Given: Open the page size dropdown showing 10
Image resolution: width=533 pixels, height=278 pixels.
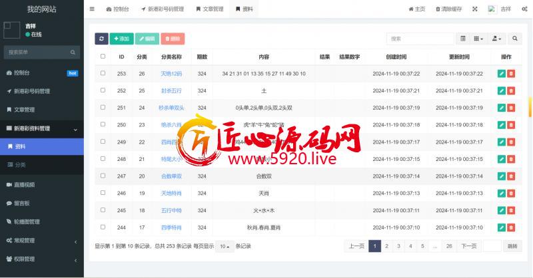Looking at the screenshot, I should pos(225,246).
